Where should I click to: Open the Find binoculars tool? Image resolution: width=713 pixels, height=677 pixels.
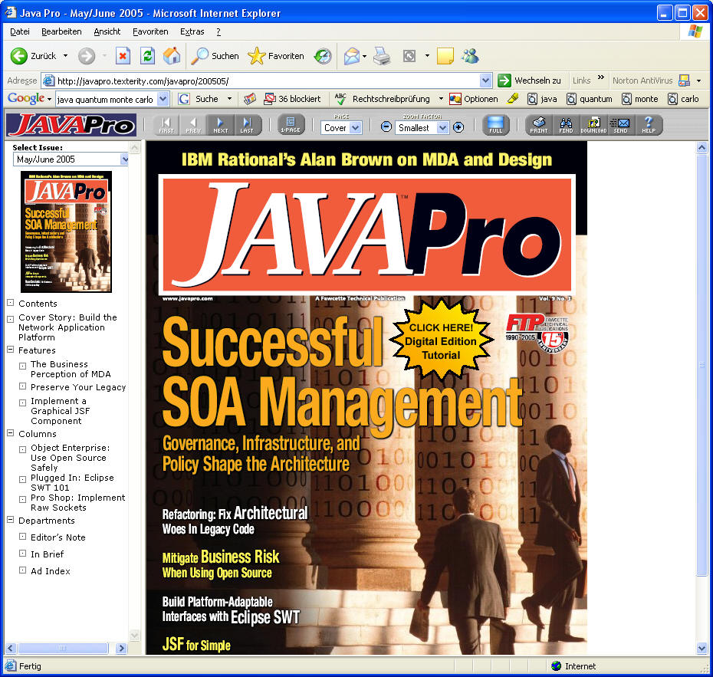click(x=566, y=125)
